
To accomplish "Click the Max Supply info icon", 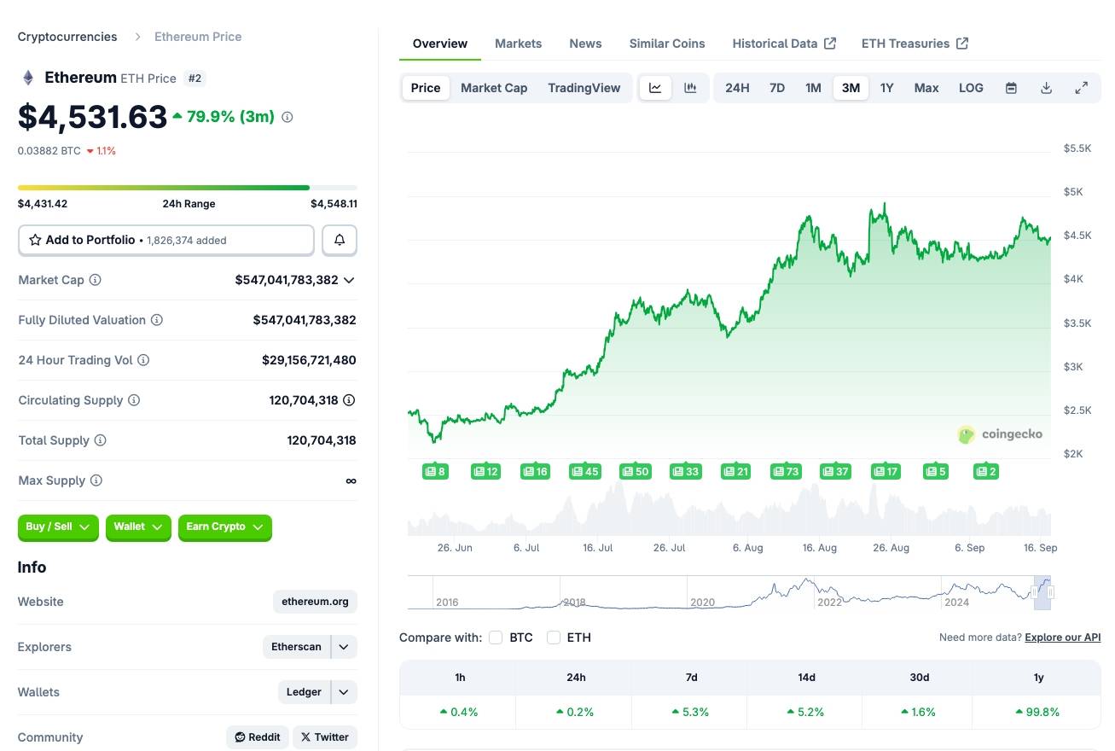I will click(x=96, y=480).
